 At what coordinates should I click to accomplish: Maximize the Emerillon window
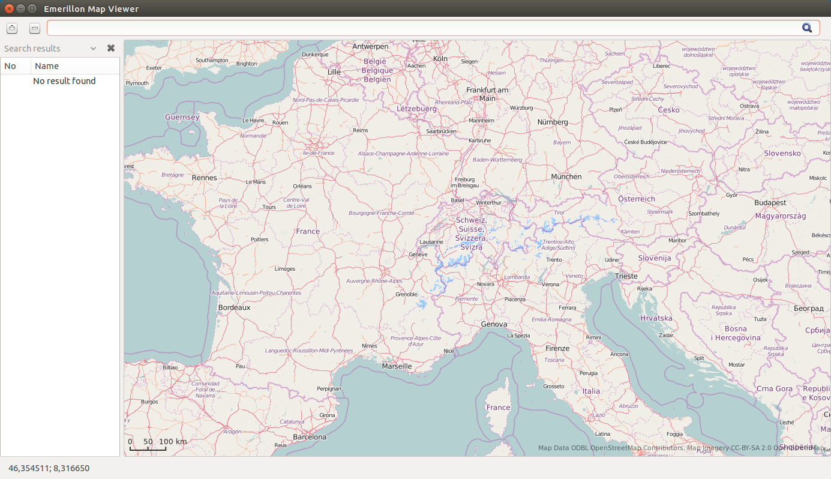pyautogui.click(x=32, y=8)
